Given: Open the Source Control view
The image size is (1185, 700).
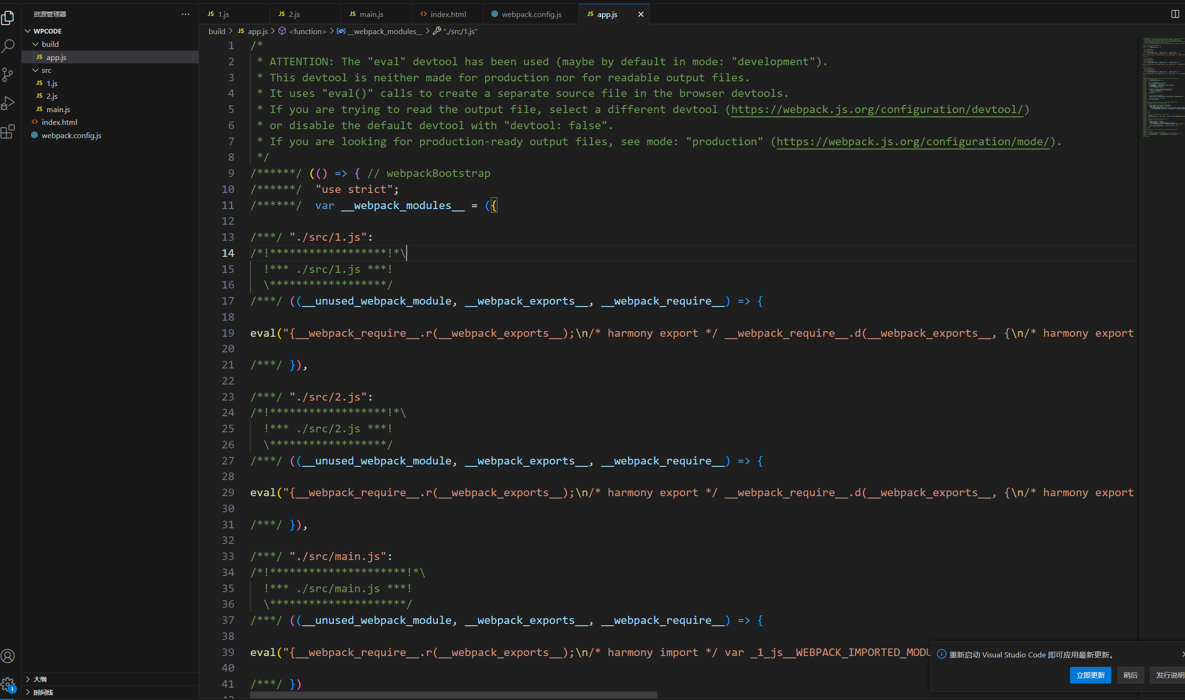Looking at the screenshot, I should point(8,74).
